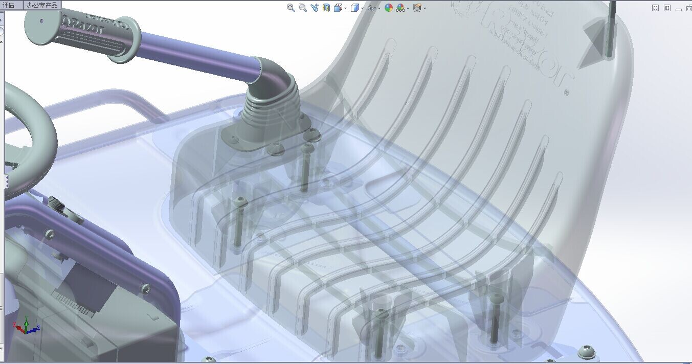Click the Apply Scene icon
The image size is (692, 364).
coord(400,8)
